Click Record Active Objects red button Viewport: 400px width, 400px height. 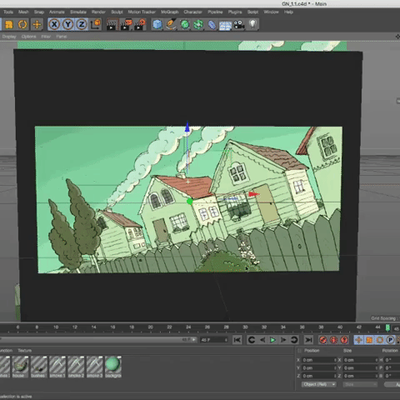pos(323,340)
